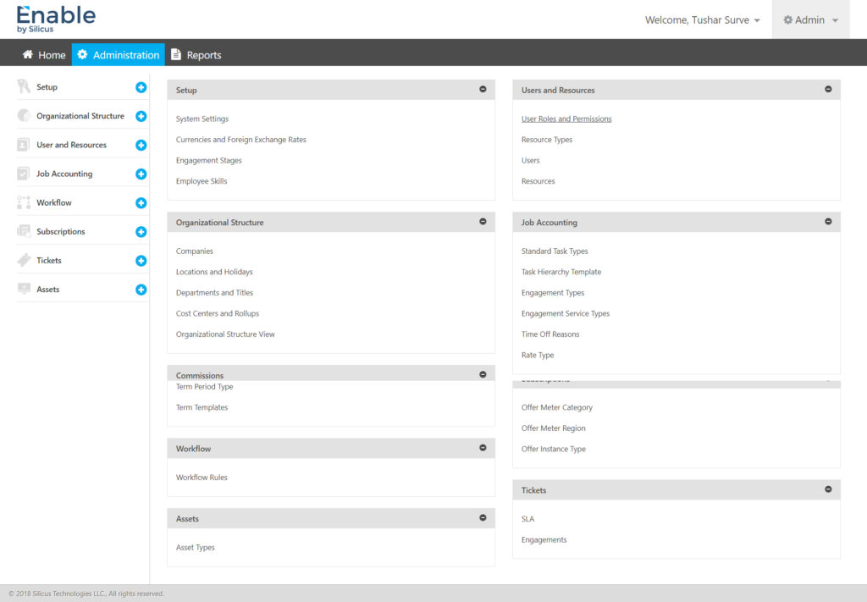This screenshot has width=867, height=602.
Task: Expand Tickets with sidebar plus button
Action: tap(141, 261)
